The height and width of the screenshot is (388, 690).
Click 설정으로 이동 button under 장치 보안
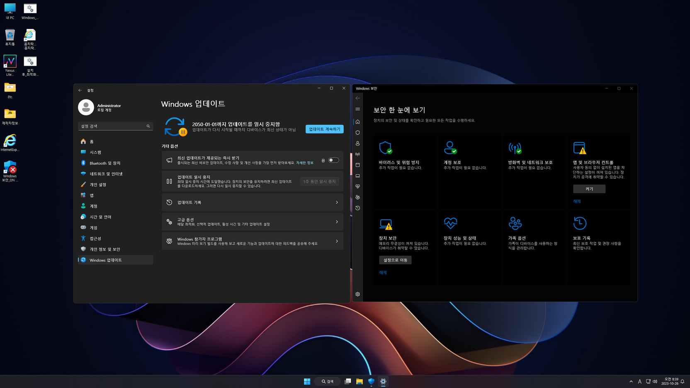click(x=395, y=260)
